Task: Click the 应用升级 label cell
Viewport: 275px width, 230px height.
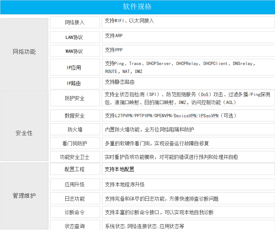Action: tap(75, 185)
